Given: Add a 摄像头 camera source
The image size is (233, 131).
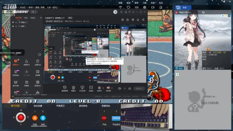Looking at the screenshot, I should pyautogui.click(x=73, y=88).
